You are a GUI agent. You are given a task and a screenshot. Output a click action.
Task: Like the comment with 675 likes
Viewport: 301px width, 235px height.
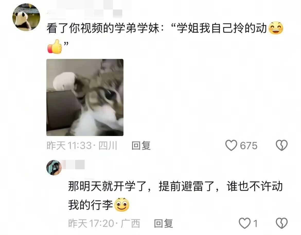(231, 145)
